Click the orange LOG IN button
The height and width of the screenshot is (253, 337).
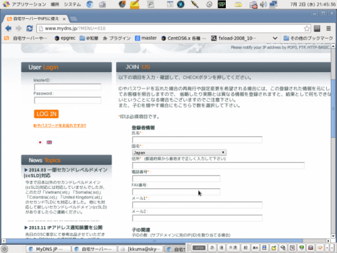[x=47, y=114]
